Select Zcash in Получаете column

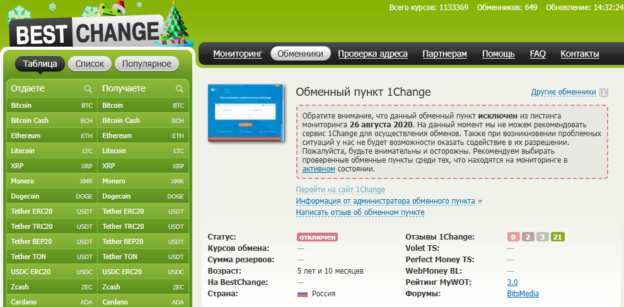click(x=143, y=287)
